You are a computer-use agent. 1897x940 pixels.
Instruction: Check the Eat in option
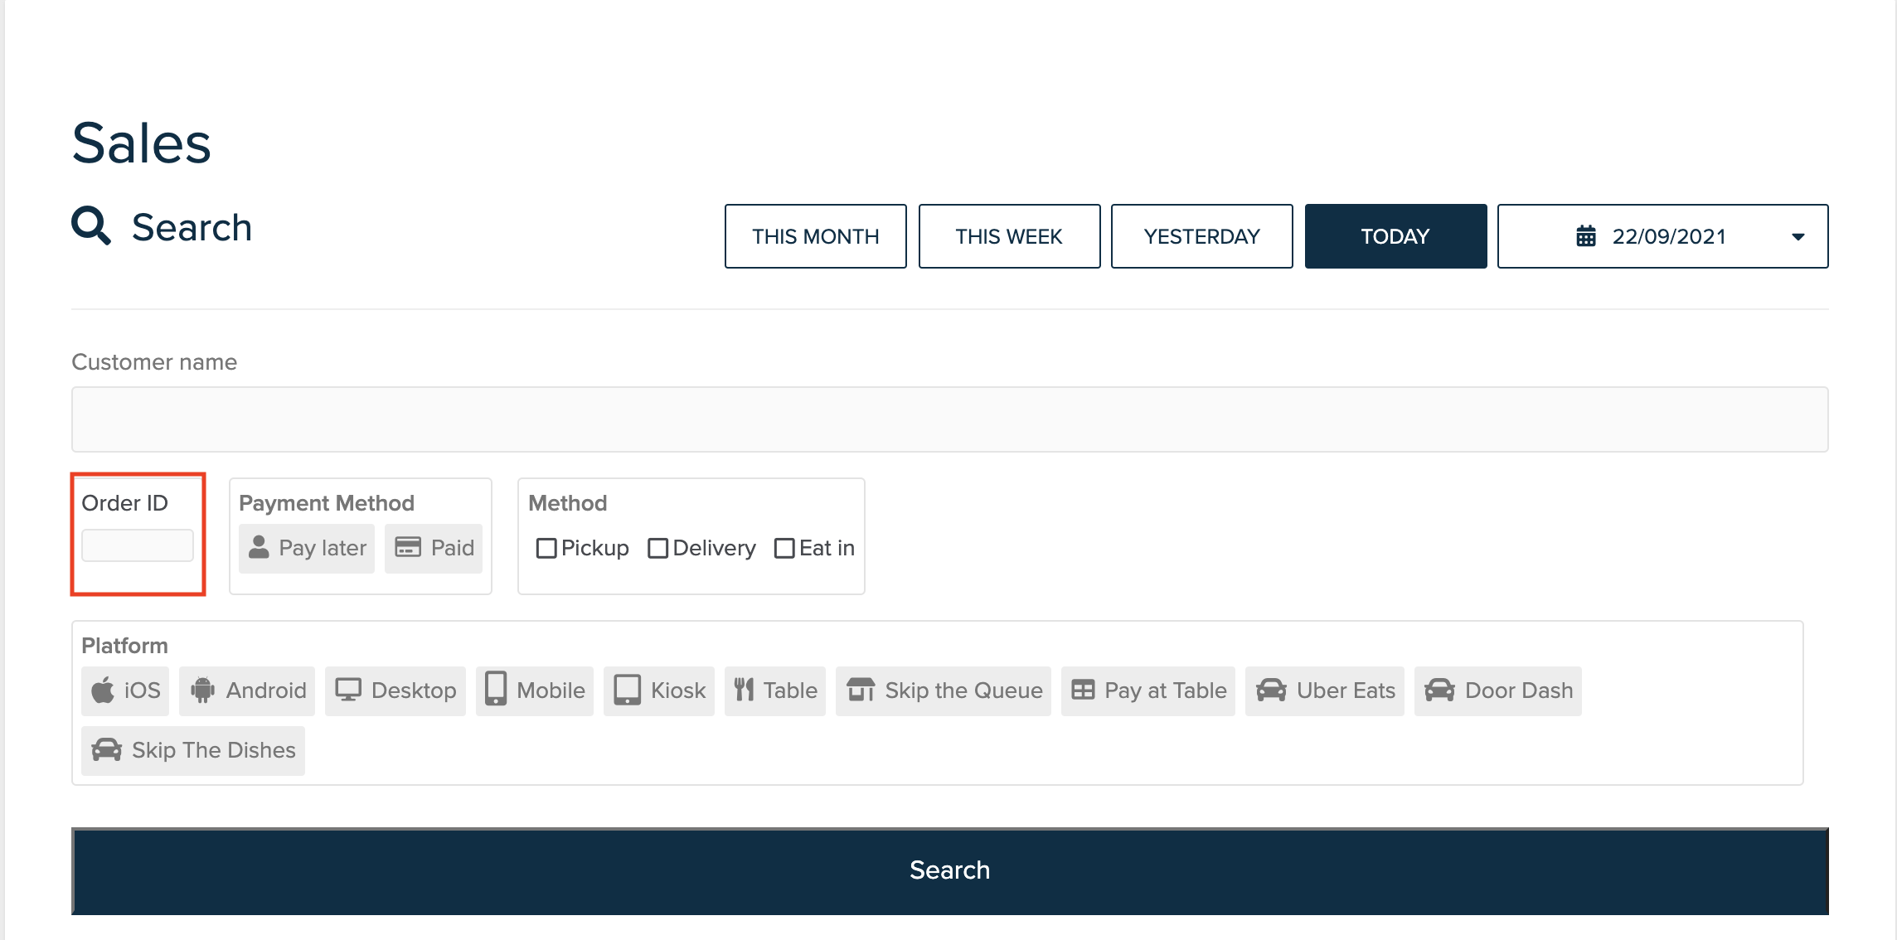[x=784, y=548]
